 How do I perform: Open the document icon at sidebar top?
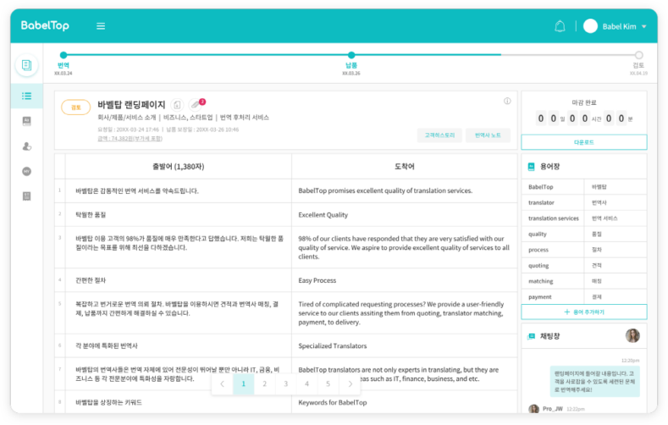[27, 65]
